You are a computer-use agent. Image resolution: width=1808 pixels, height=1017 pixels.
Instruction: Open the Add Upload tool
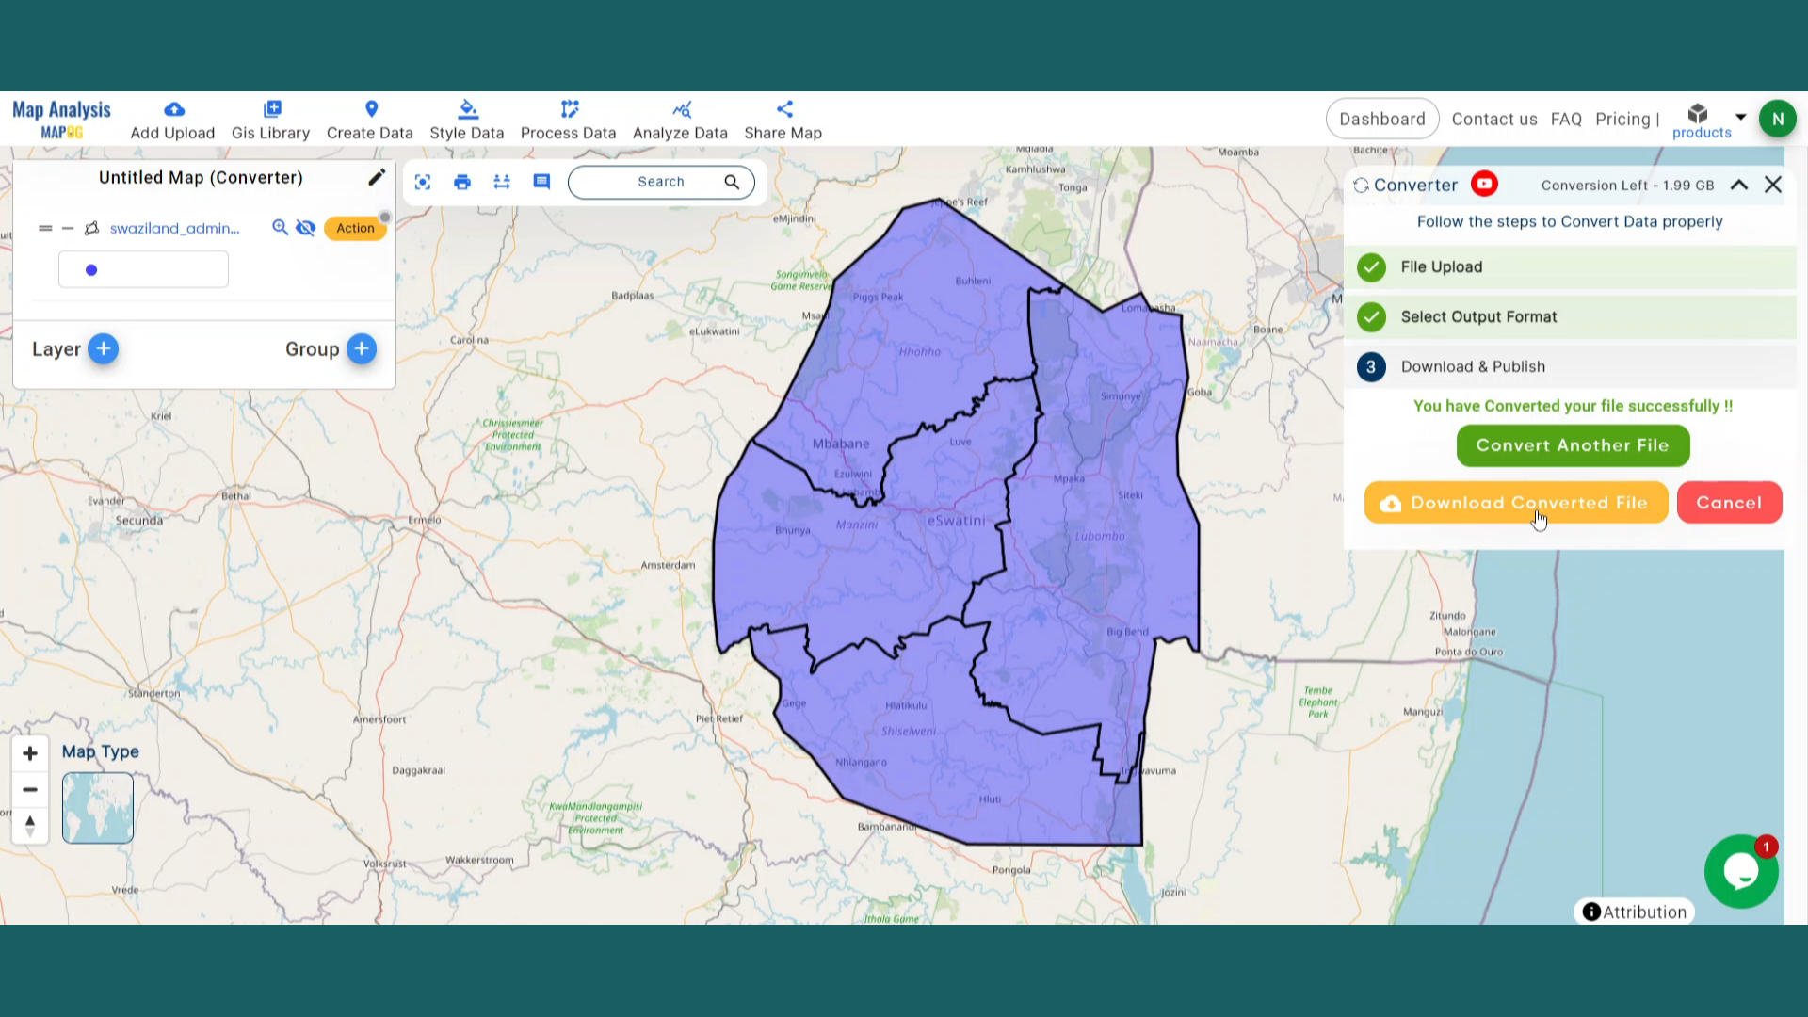pos(172,119)
